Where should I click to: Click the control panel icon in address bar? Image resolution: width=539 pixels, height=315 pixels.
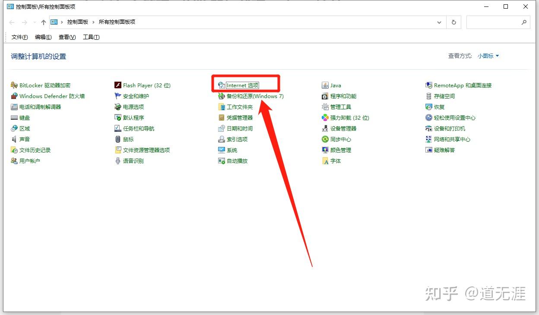click(x=54, y=22)
